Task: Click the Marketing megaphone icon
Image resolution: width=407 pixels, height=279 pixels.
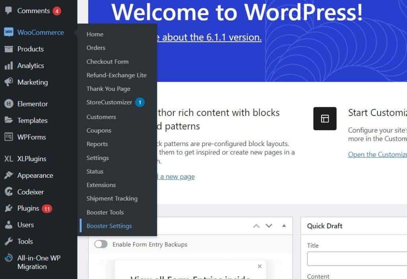Action: tap(9, 82)
